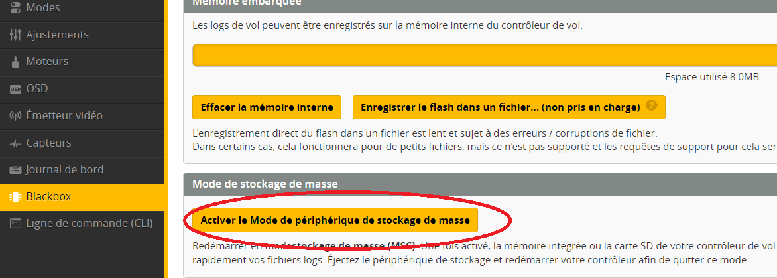Click the command line terminal icon

(15, 224)
